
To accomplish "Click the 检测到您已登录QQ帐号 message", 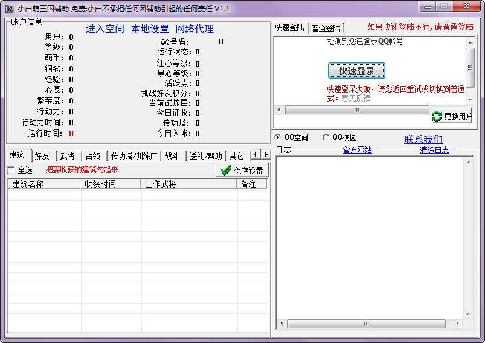I will click(x=365, y=42).
